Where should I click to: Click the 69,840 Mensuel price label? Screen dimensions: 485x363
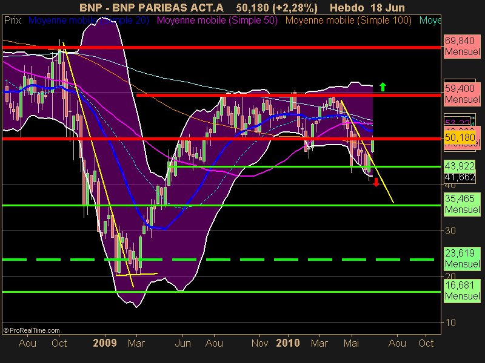point(462,46)
